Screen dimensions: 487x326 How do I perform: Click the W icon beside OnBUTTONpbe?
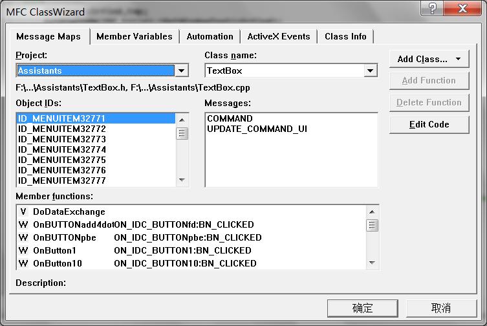[23, 238]
